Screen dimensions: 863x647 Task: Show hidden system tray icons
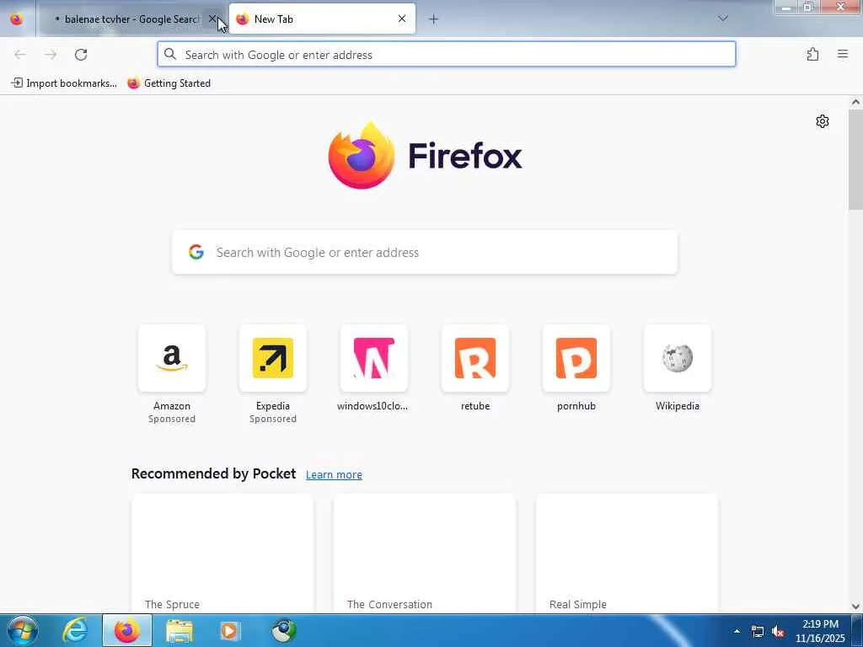[x=737, y=631]
